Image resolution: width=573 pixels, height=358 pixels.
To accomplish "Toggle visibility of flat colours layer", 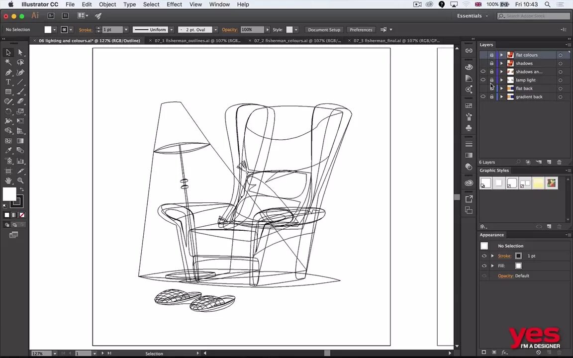I will pyautogui.click(x=483, y=55).
